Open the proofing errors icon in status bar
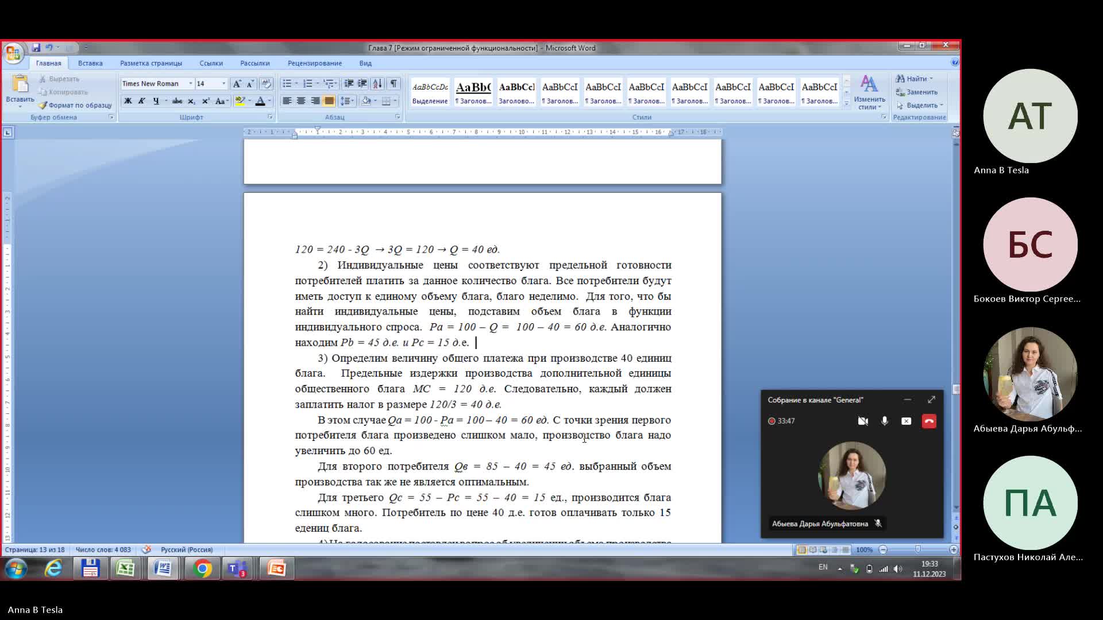The width and height of the screenshot is (1103, 620). (x=146, y=550)
